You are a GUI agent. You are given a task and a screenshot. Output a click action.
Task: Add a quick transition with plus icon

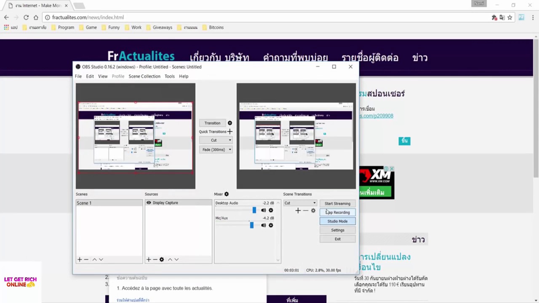[x=230, y=132]
